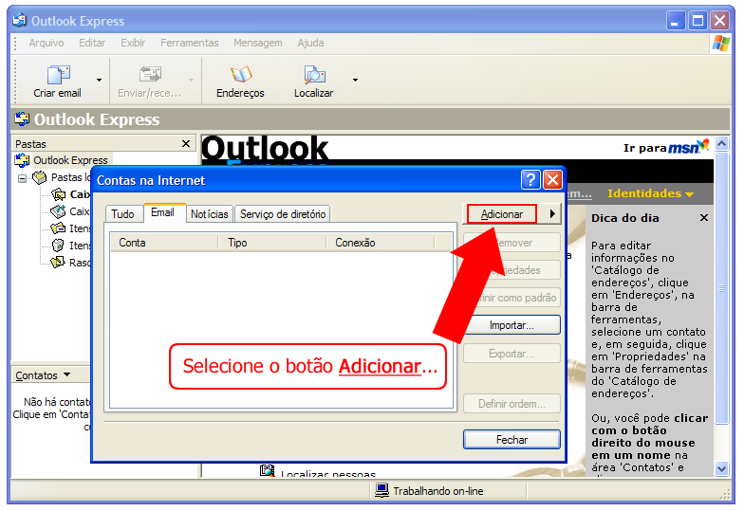Screen dimensions: 744x511
Task: Select the Caixa de entrada folder icon
Action: [x=58, y=194]
